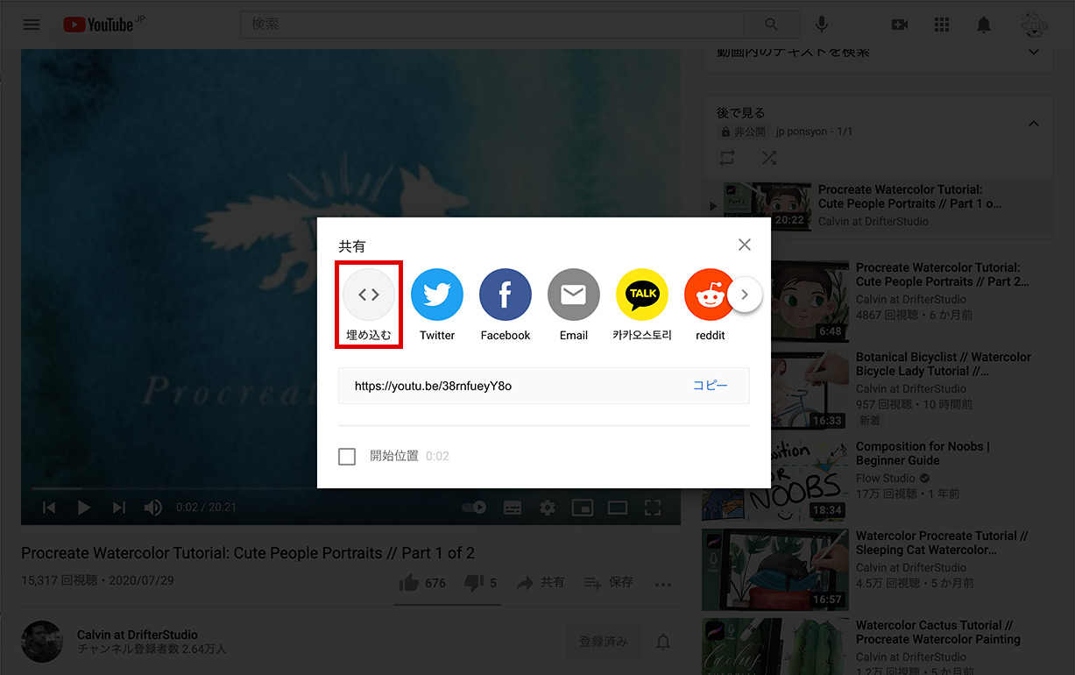The image size is (1075, 675).
Task: Open the Part 1 playlist video thumbnail
Action: 766,205
